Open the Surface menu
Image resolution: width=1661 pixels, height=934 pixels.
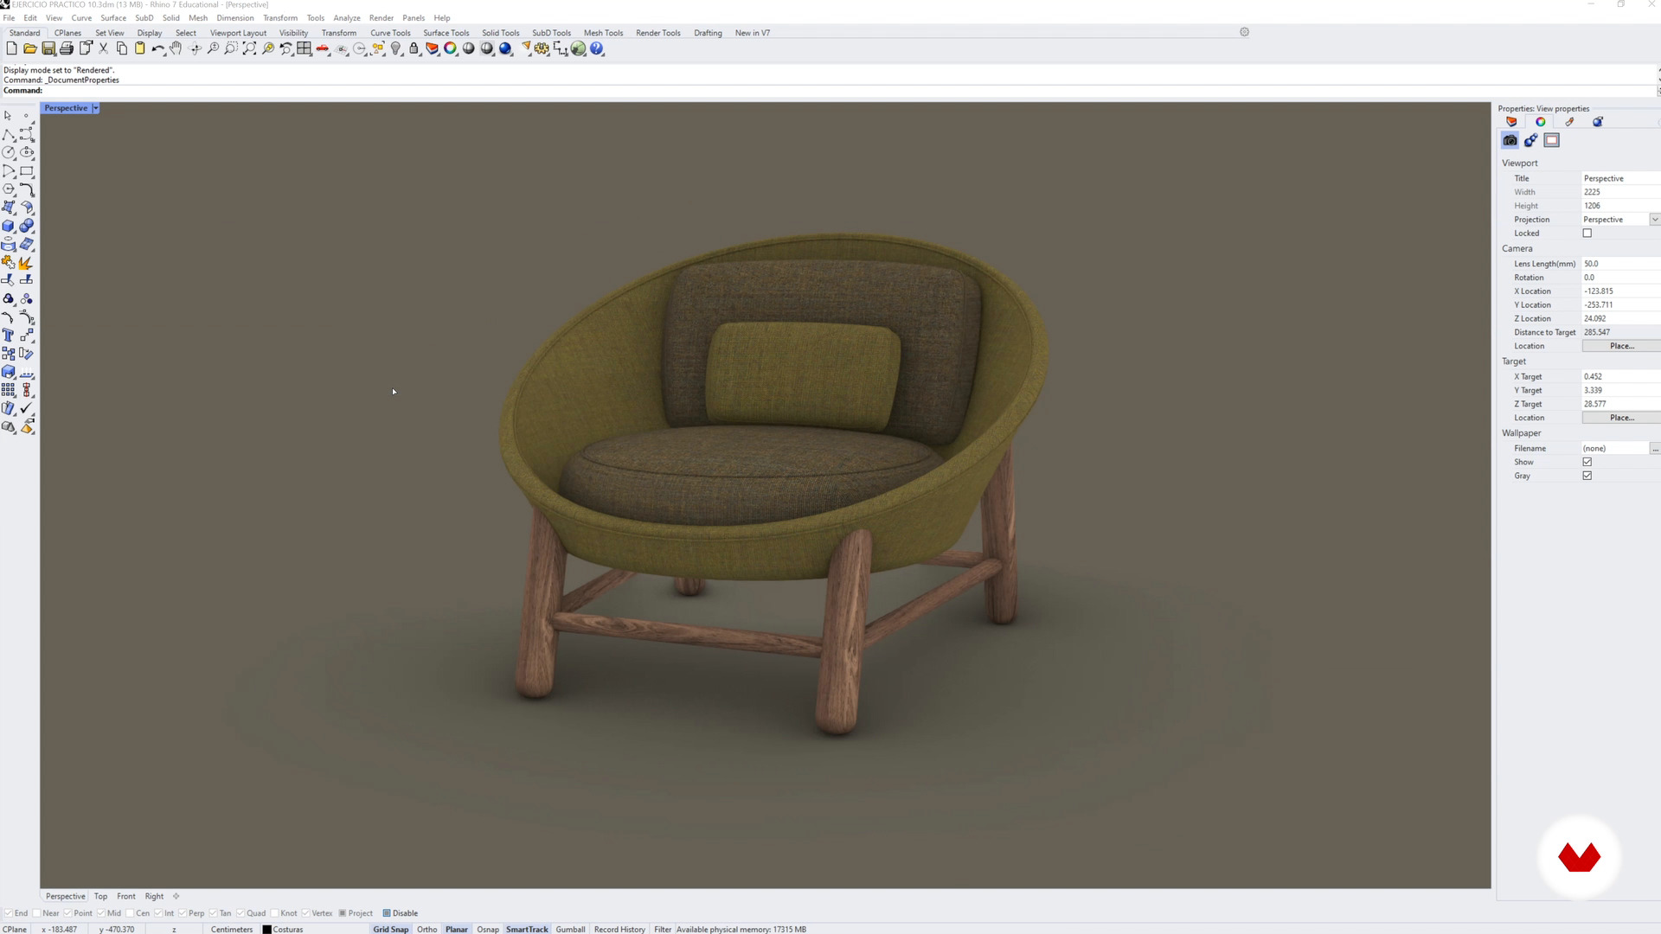[113, 18]
